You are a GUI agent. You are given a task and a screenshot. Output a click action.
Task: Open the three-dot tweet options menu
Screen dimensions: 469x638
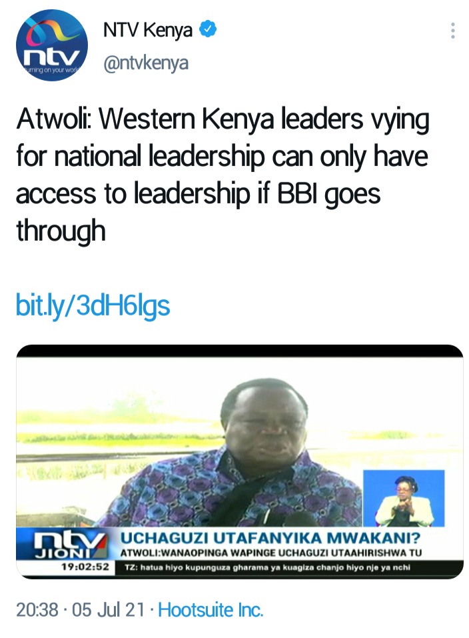pyautogui.click(x=453, y=31)
